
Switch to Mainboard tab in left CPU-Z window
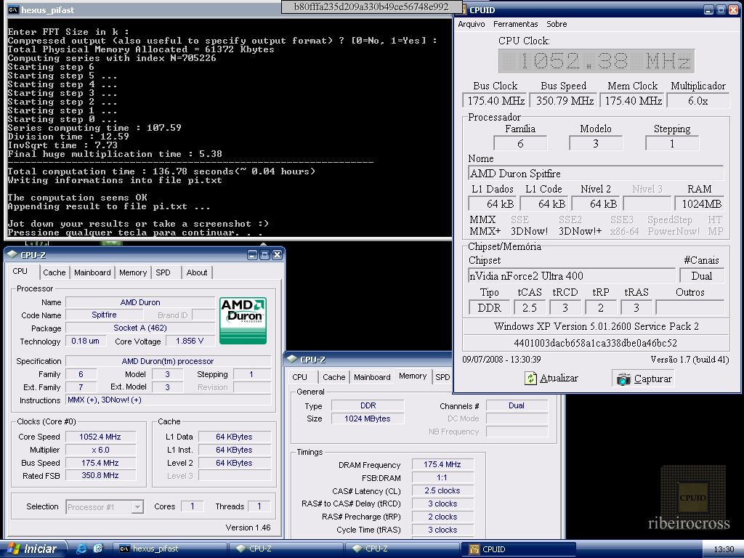tap(92, 272)
